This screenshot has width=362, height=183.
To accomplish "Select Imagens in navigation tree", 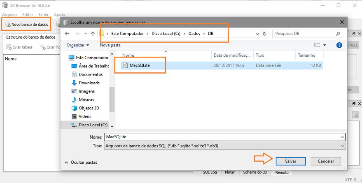I will tap(83, 91).
